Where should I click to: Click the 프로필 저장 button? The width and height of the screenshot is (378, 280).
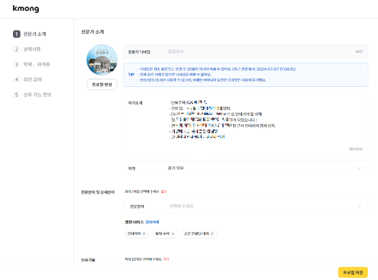(353, 272)
